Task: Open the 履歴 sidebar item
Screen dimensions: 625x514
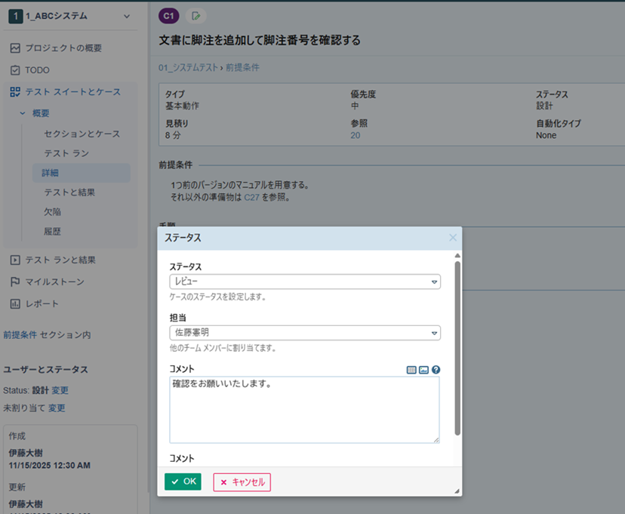Action: pyautogui.click(x=52, y=232)
